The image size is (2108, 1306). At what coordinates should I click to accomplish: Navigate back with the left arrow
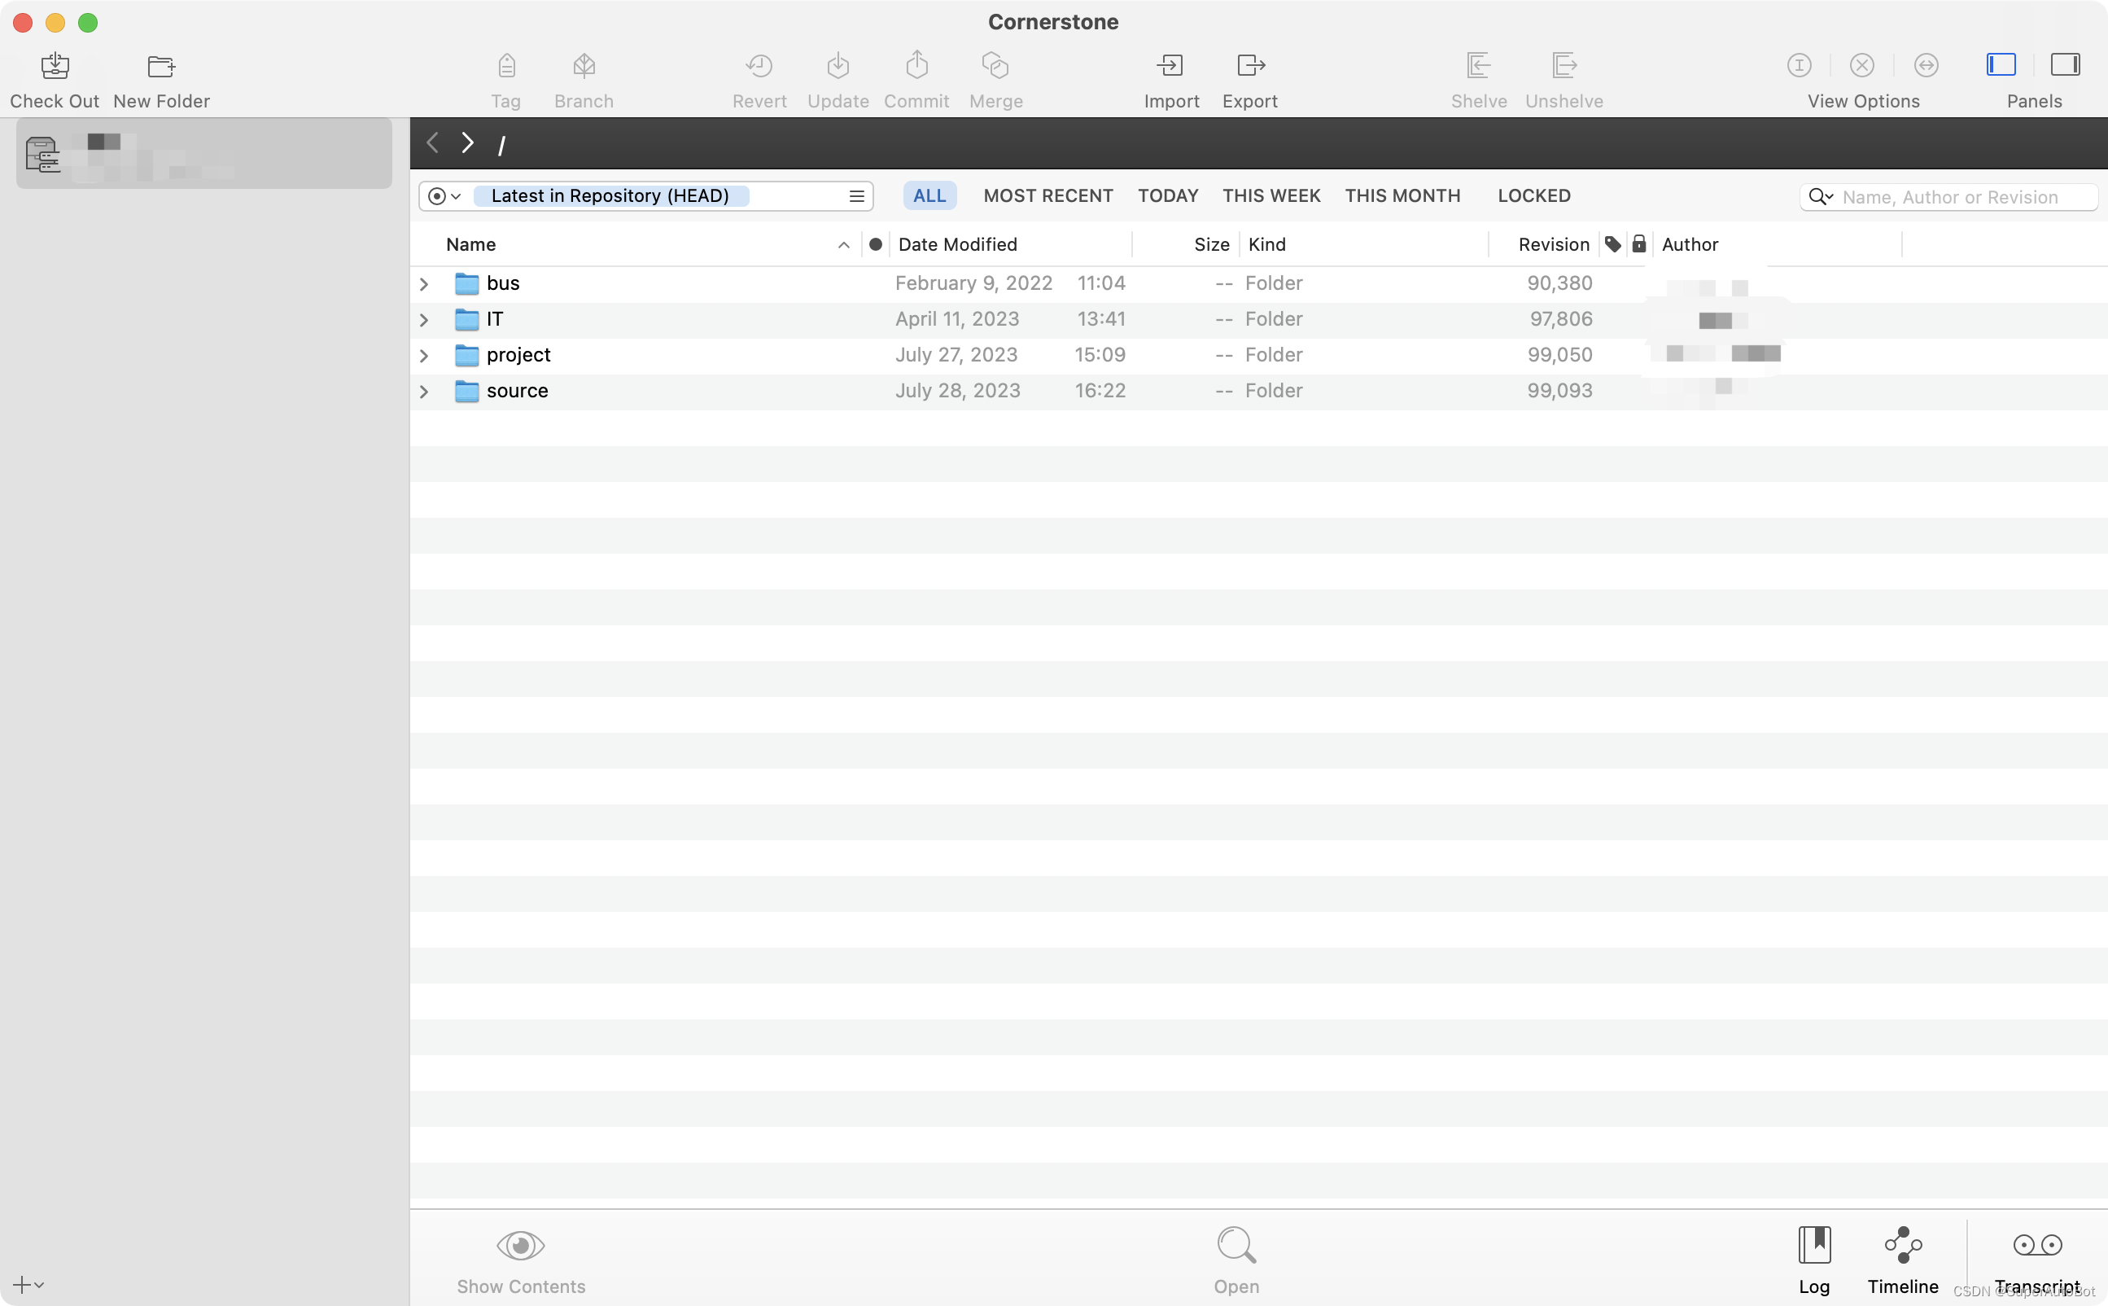pyautogui.click(x=433, y=142)
